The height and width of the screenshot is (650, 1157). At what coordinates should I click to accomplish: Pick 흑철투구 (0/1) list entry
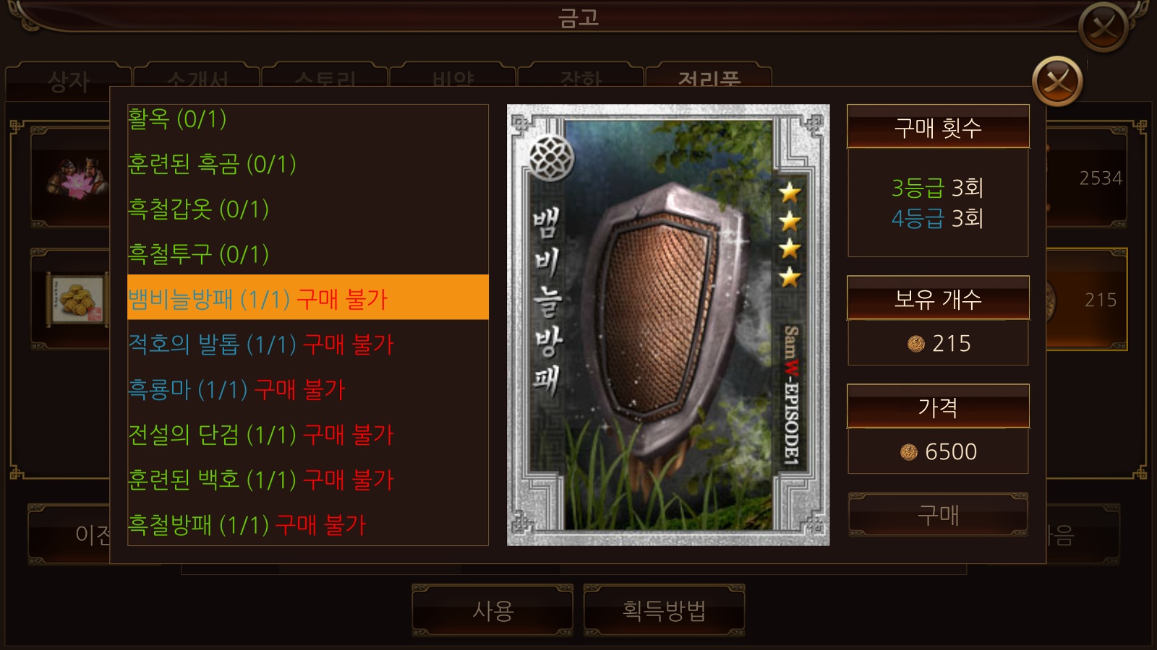[308, 253]
